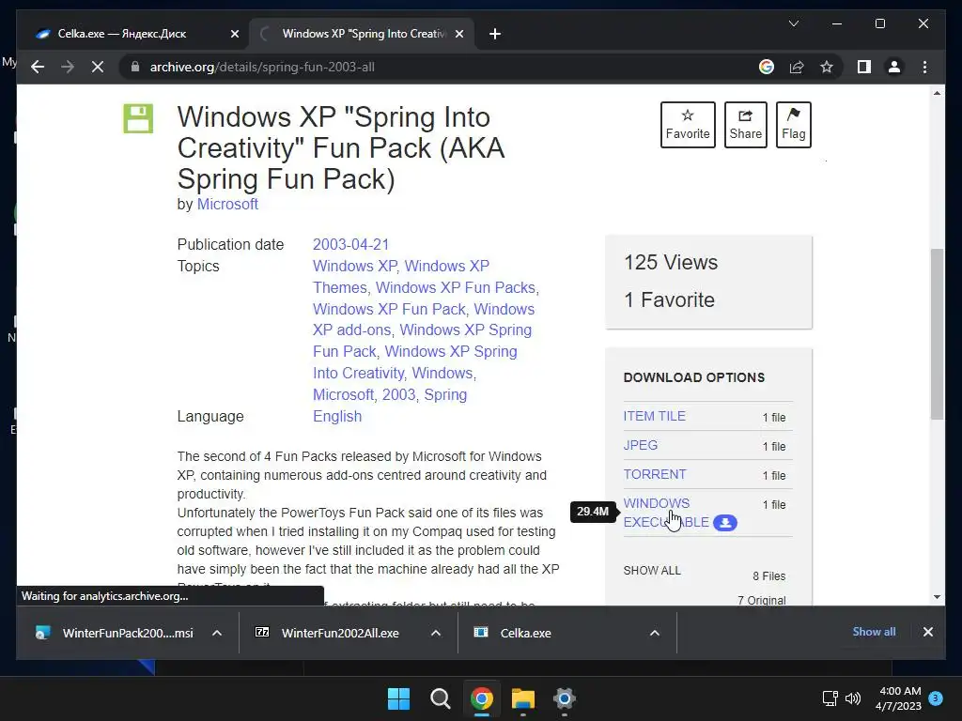Open a new browser tab

(x=495, y=34)
